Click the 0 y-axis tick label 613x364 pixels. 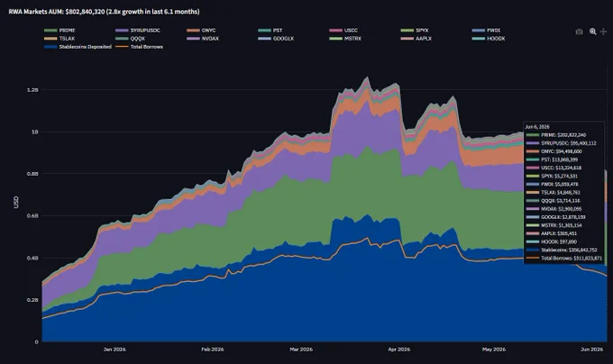click(36, 342)
